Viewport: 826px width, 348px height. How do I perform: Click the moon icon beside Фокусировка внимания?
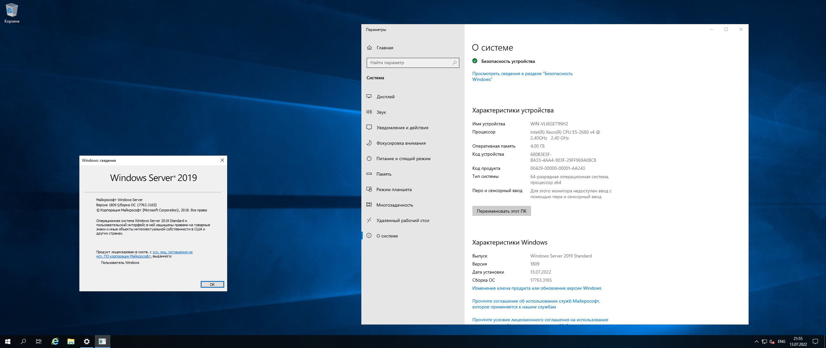pyautogui.click(x=369, y=143)
